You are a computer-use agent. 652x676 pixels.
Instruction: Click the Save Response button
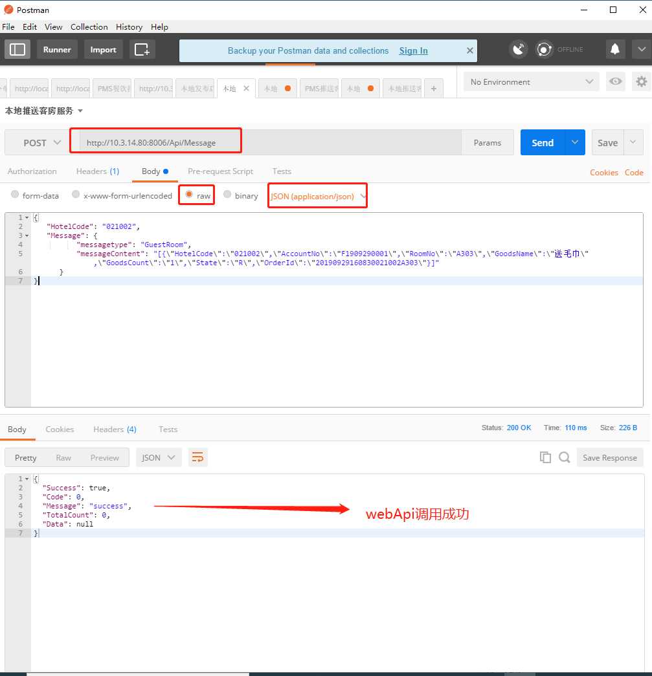coord(610,458)
